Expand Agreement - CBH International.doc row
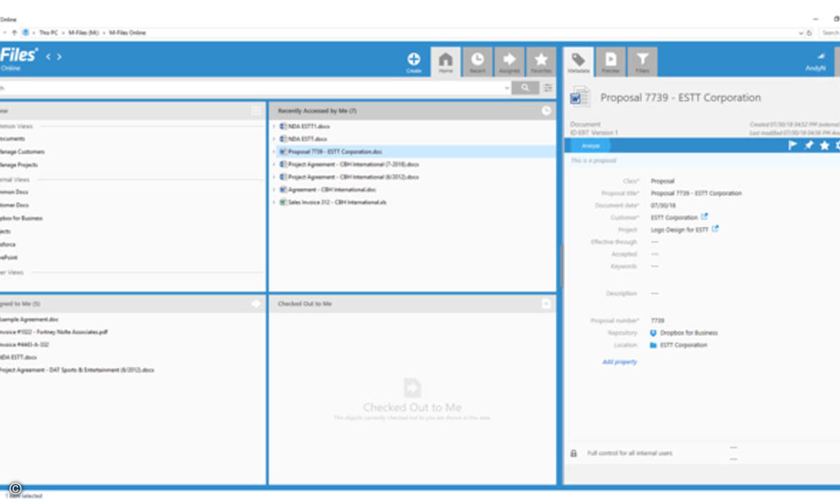840x504 pixels. click(x=274, y=190)
